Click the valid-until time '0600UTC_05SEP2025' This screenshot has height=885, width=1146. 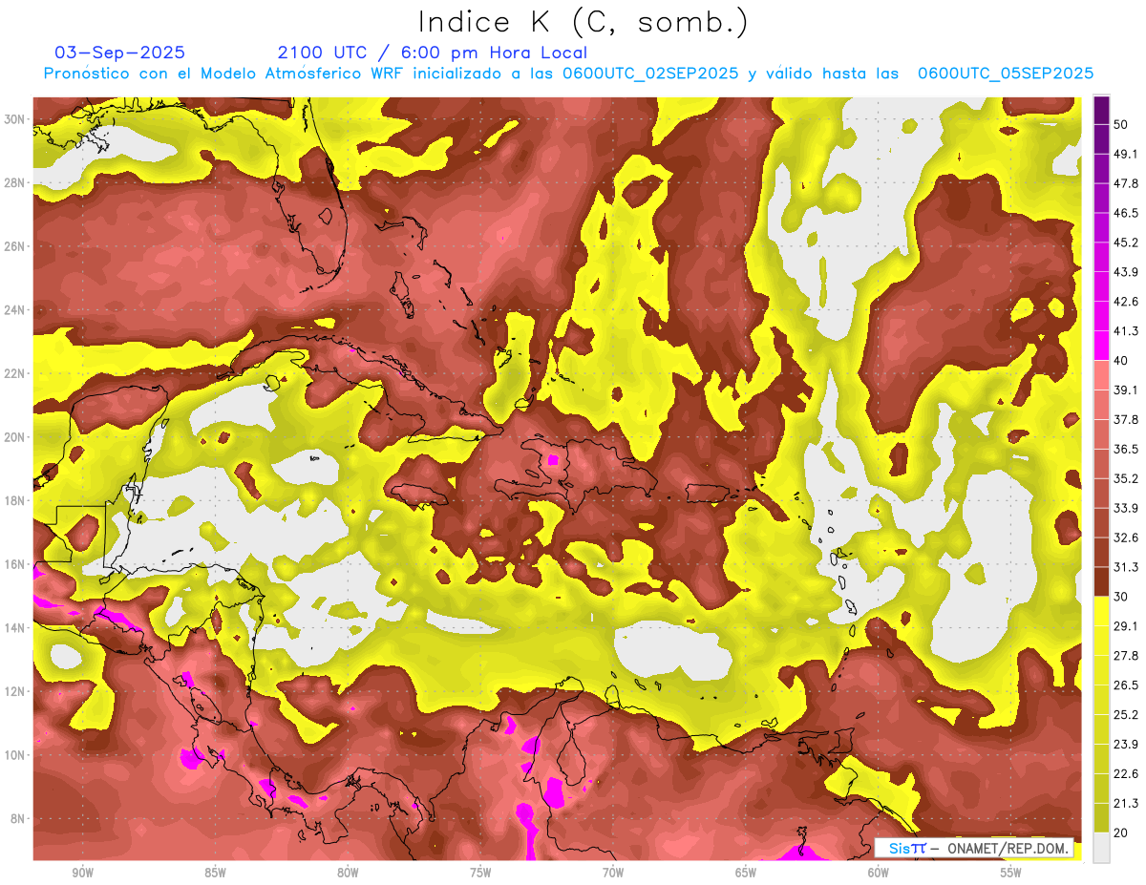coord(1006,74)
